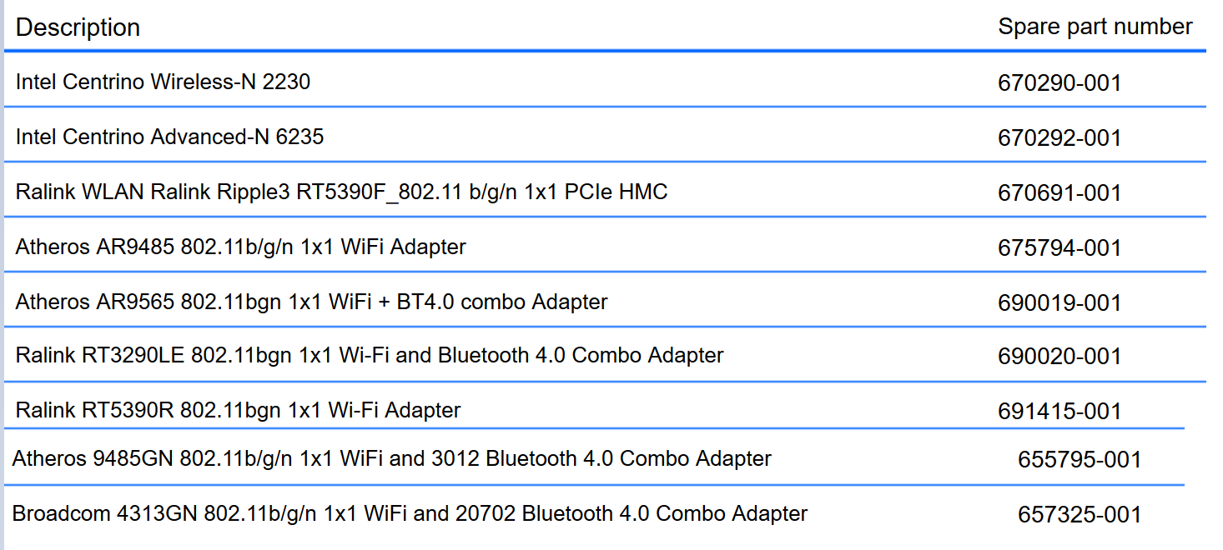This screenshot has width=1223, height=550.
Task: Click part number 670292-001
Action: click(1059, 138)
